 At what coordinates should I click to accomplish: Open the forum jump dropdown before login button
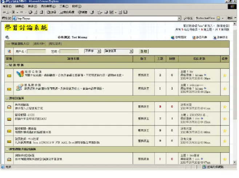(131, 51)
